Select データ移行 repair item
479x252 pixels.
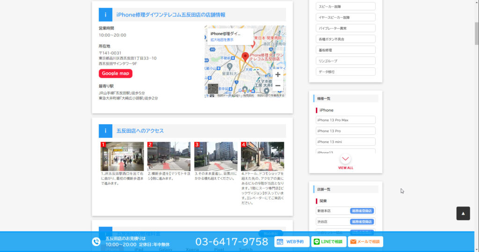[346, 72]
